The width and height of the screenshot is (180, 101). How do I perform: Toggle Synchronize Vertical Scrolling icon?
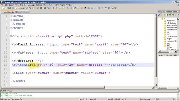click(x=60, y=8)
